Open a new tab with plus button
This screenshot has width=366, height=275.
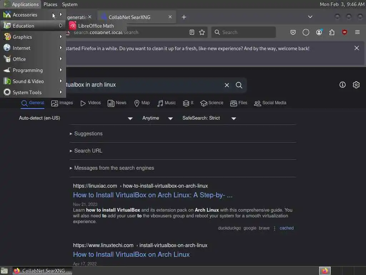(184, 17)
